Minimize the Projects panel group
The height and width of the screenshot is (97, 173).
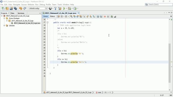coord(40,13)
